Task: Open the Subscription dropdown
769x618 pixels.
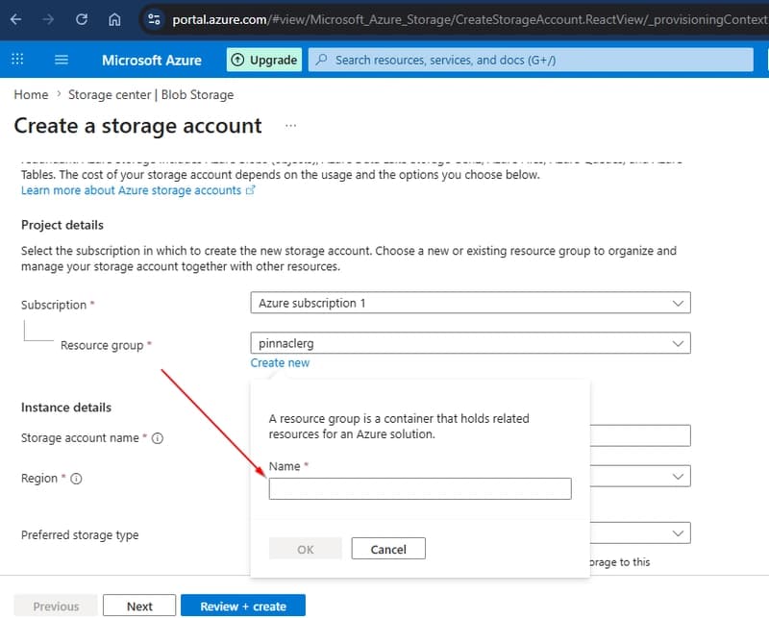Action: tap(470, 303)
